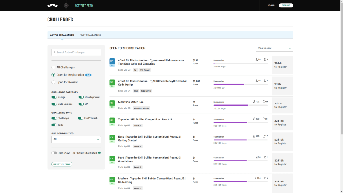Viewport: 343px width, 193px height.
Task: Switch to Past Challenges tab
Action: tap(90, 35)
